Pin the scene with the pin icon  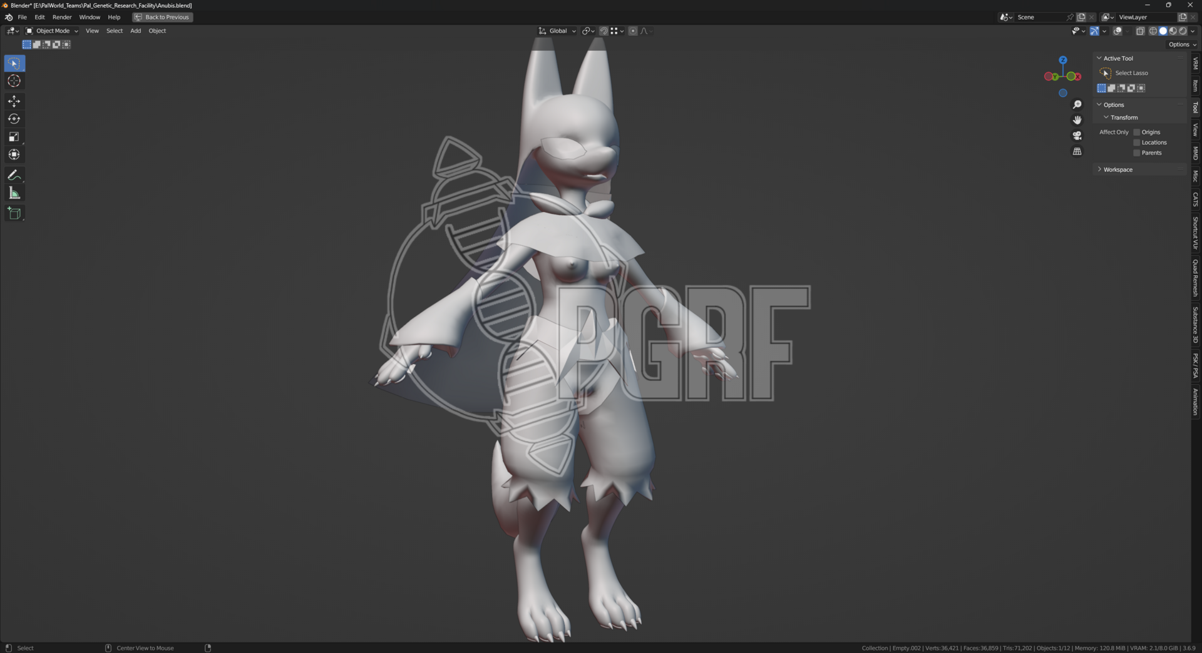[1069, 18]
